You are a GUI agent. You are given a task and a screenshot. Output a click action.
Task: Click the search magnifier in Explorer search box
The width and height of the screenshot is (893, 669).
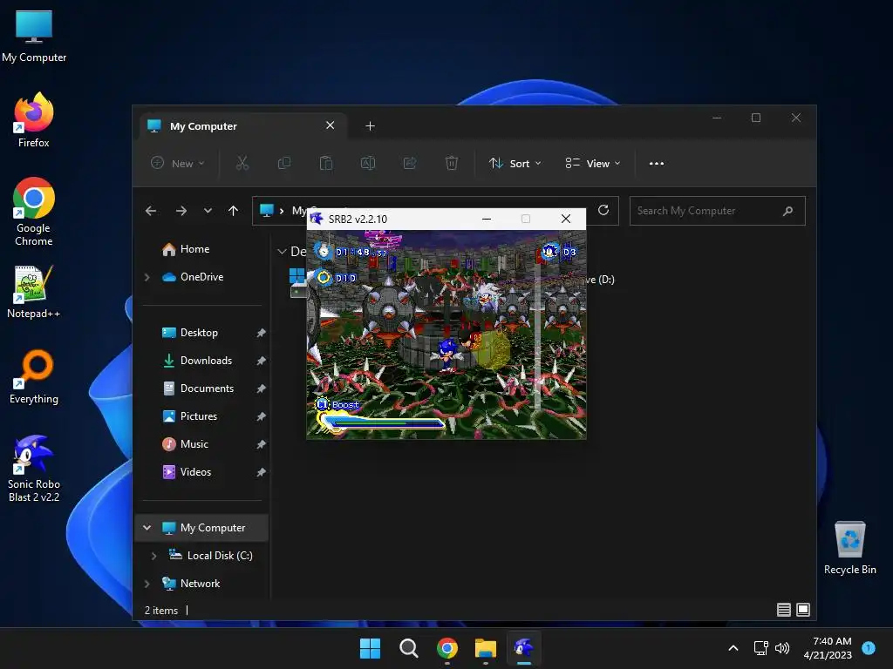click(x=788, y=211)
